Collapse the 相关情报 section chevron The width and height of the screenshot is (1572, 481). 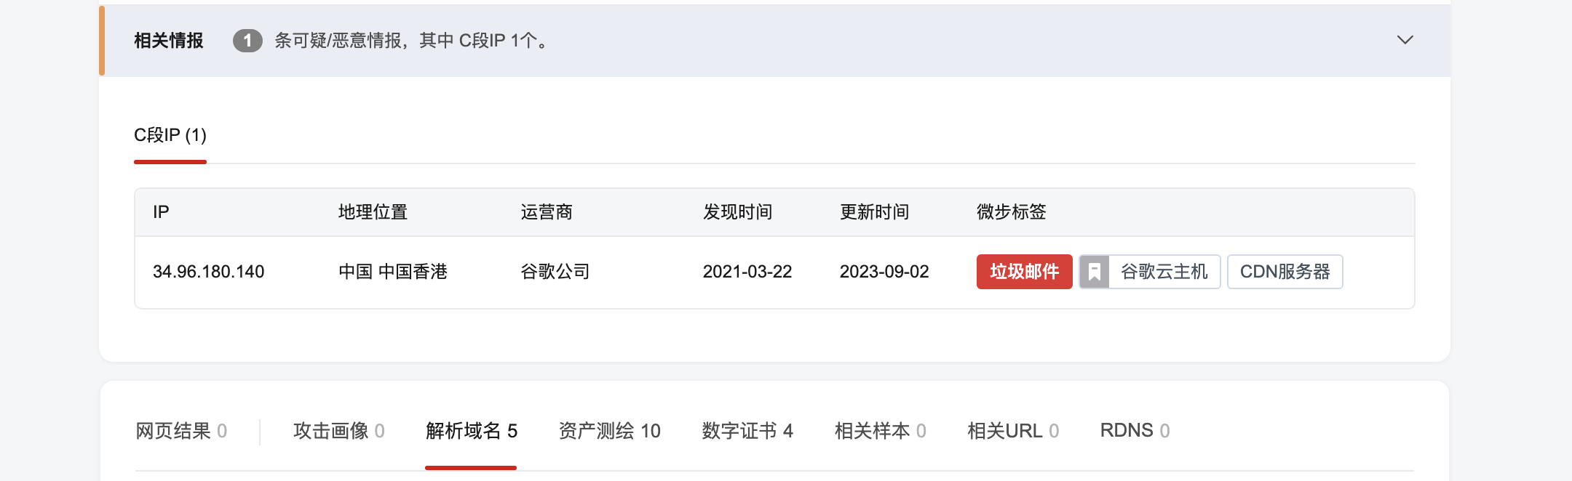point(1405,40)
